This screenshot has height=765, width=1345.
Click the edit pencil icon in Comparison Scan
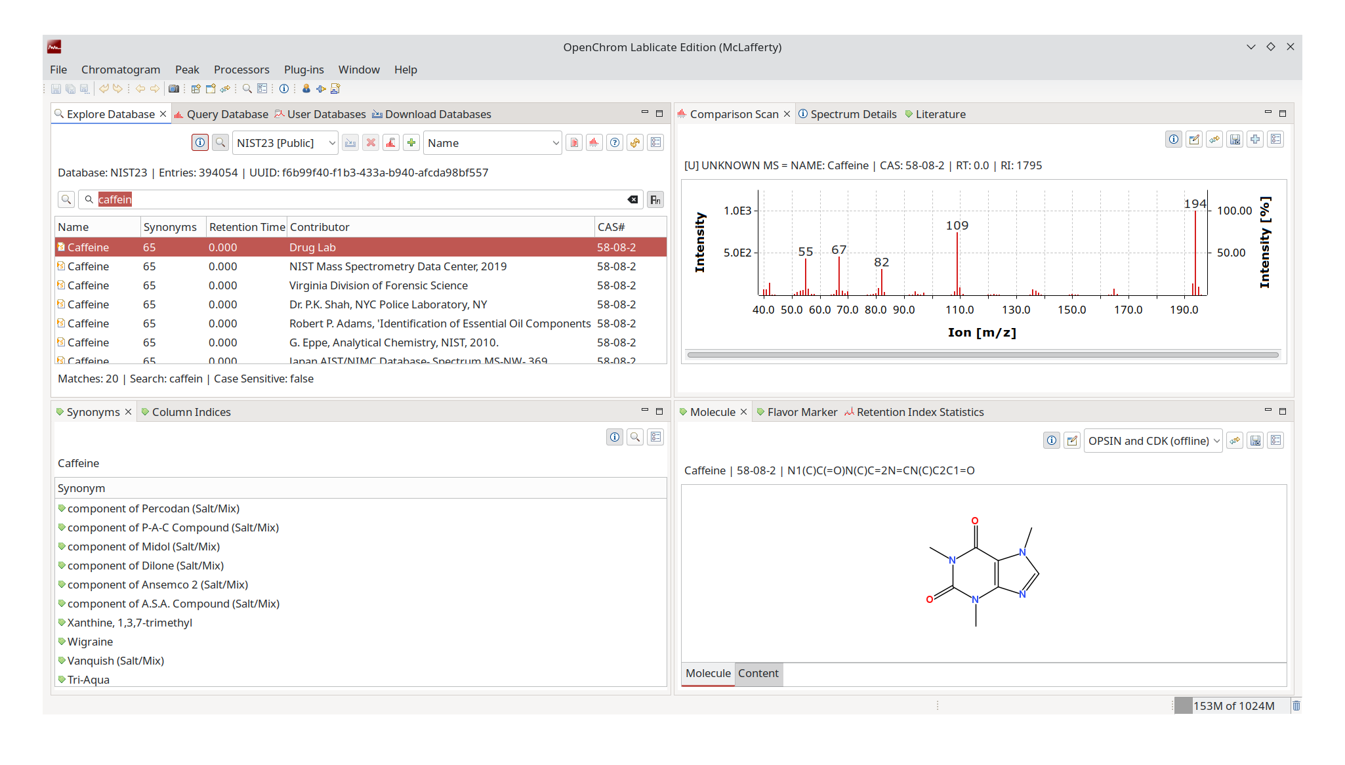pyautogui.click(x=1194, y=139)
